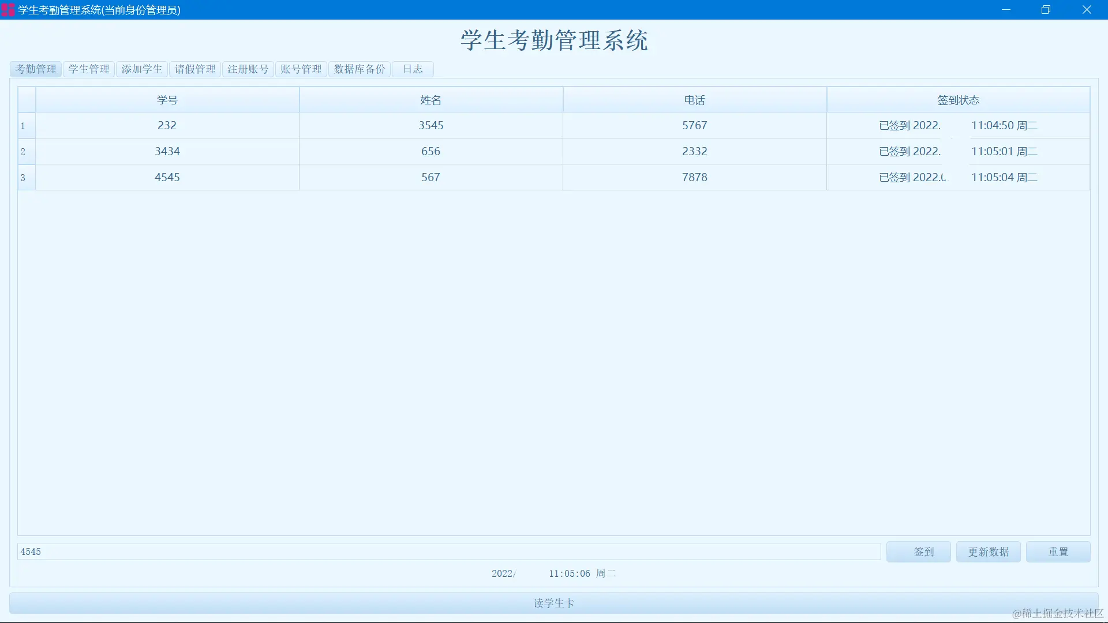
Task: Select the cell with student ID 3434
Action: coord(167,152)
